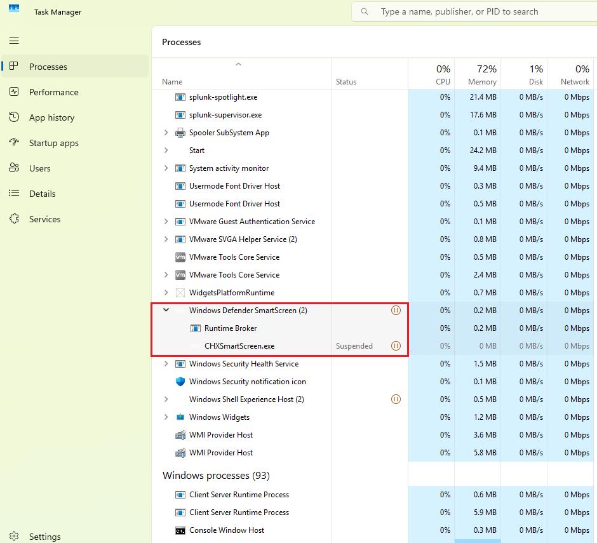The image size is (597, 543).
Task: Collapse the Windows Defender SmartScreen group
Action: (x=166, y=311)
